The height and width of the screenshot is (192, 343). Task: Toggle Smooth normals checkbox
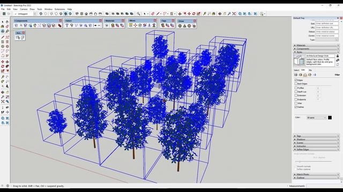(x=295, y=166)
